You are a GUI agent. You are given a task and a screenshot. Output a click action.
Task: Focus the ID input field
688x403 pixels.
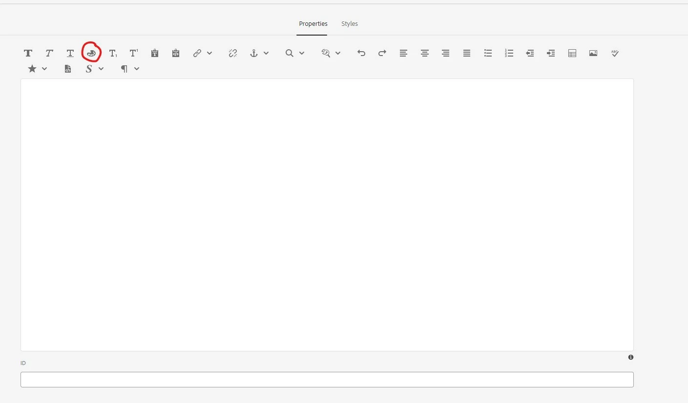(327, 380)
